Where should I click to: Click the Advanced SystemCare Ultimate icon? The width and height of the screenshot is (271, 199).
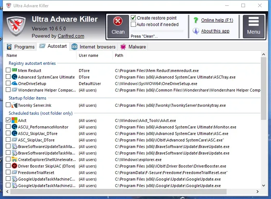coord(14,77)
